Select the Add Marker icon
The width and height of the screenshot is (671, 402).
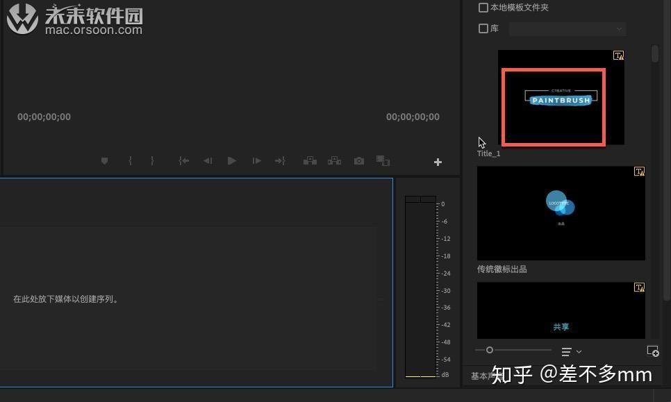tap(104, 160)
